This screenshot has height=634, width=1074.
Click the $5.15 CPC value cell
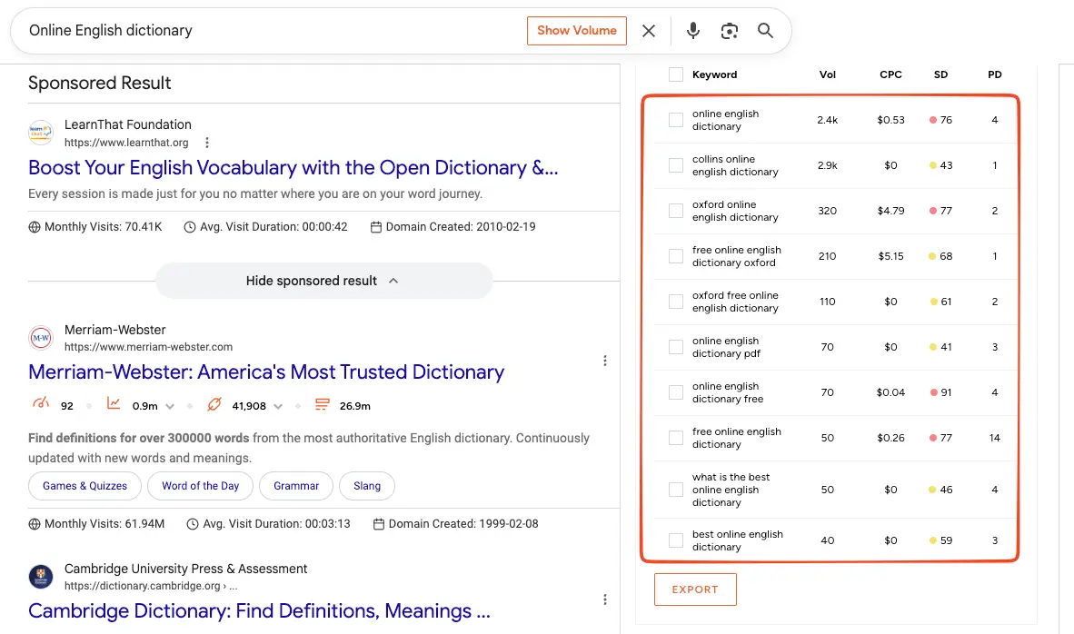pyautogui.click(x=890, y=256)
